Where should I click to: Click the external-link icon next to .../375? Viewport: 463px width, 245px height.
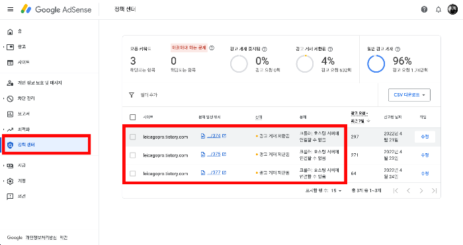tap(224, 154)
